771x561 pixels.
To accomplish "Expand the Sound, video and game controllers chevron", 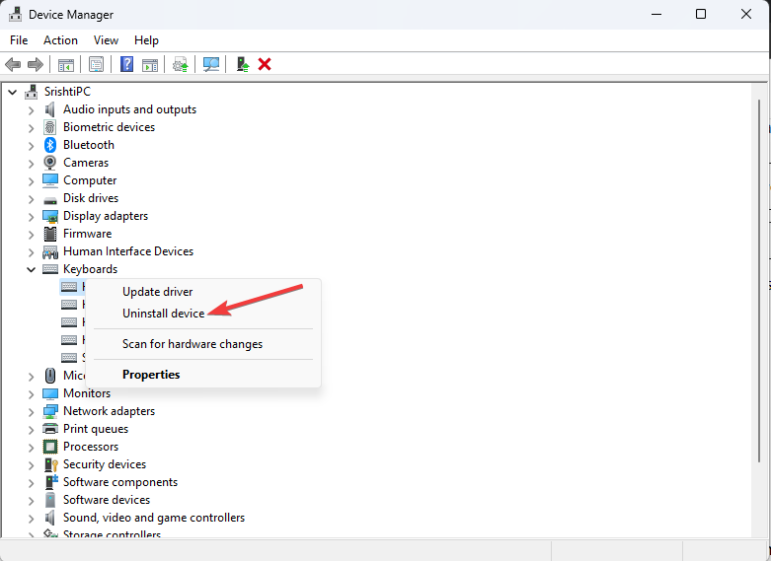I will pyautogui.click(x=31, y=519).
